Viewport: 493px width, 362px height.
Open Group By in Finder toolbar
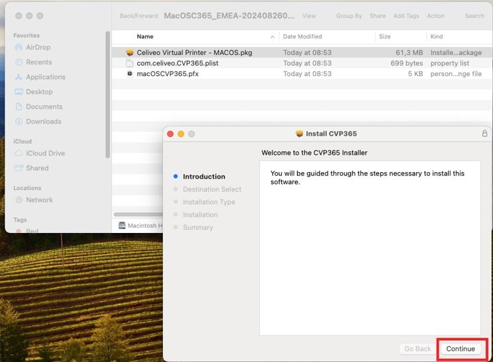pyautogui.click(x=349, y=16)
